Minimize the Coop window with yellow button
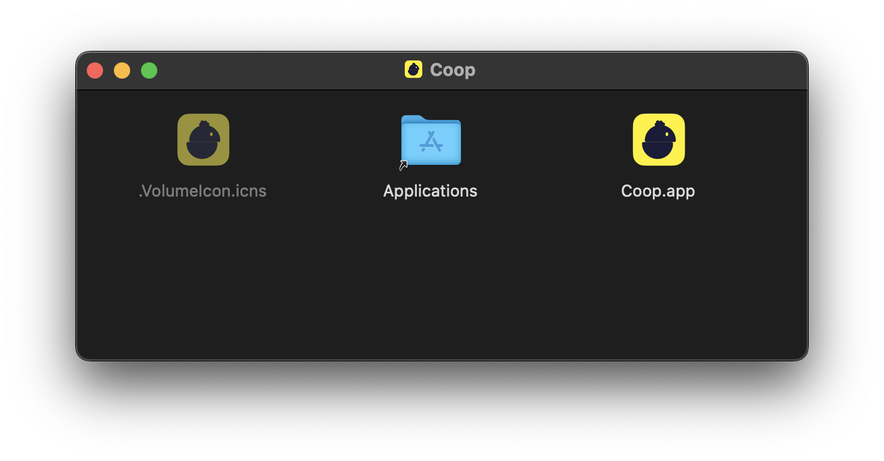Screen dimensions: 884x461 [122, 71]
